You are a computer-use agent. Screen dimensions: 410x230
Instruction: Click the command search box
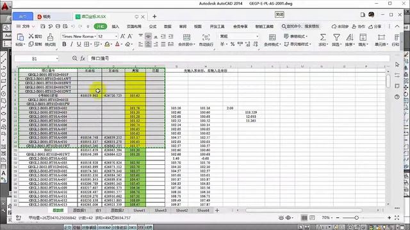pyautogui.click(x=300, y=26)
